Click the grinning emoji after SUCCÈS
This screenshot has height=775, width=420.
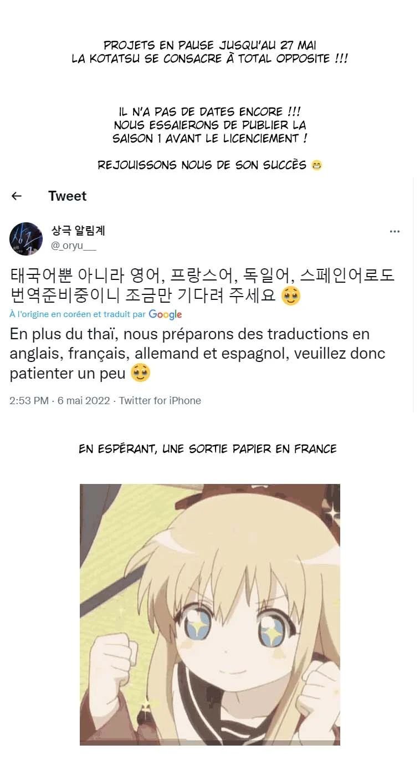point(316,165)
